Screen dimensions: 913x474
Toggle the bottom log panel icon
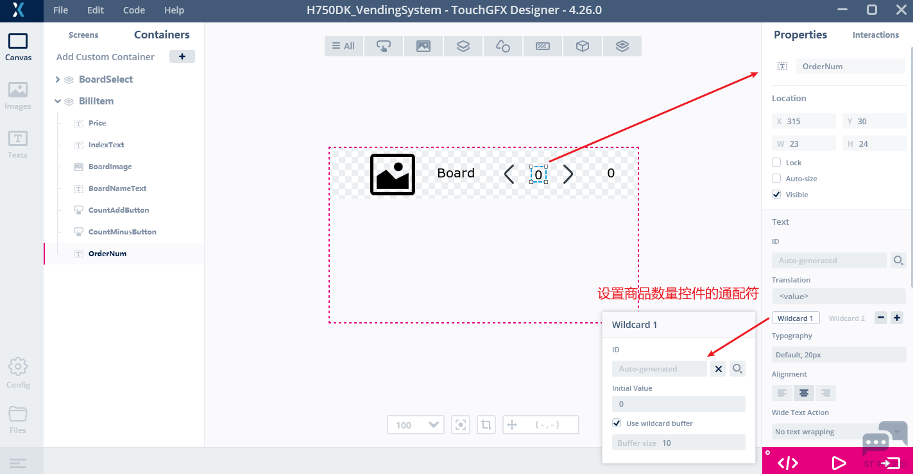tap(18, 462)
